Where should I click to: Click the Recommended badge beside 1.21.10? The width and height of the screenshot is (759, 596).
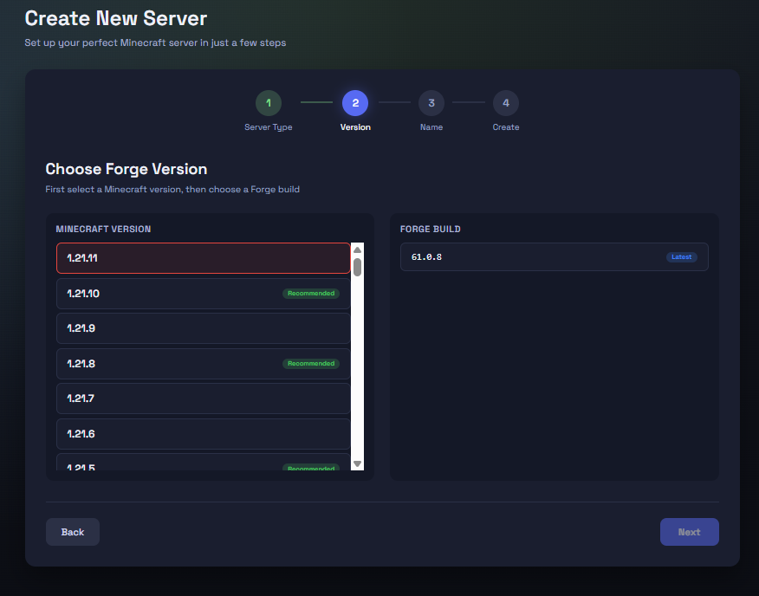311,293
